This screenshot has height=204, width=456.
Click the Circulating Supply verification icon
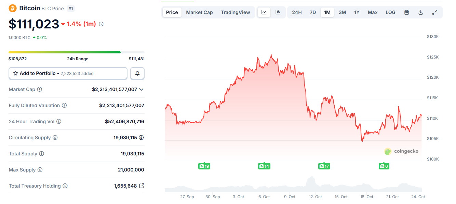(x=141, y=138)
